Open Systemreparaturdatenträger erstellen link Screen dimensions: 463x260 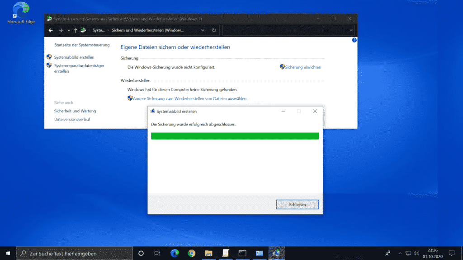point(79,69)
